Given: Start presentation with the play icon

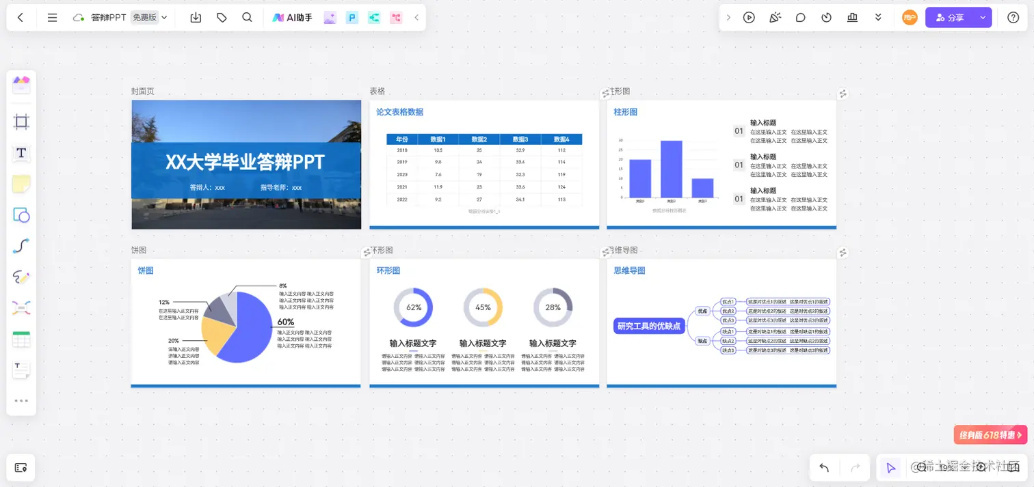Looking at the screenshot, I should coord(749,18).
